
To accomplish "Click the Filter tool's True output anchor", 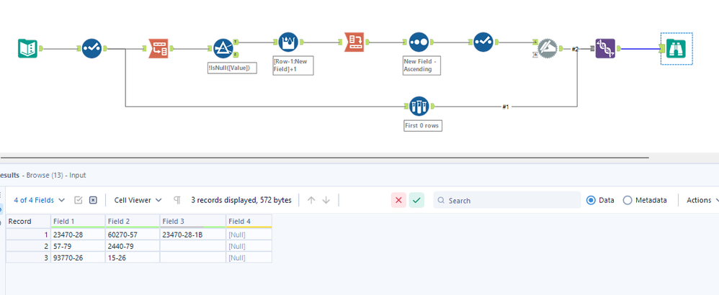I will click(x=236, y=42).
